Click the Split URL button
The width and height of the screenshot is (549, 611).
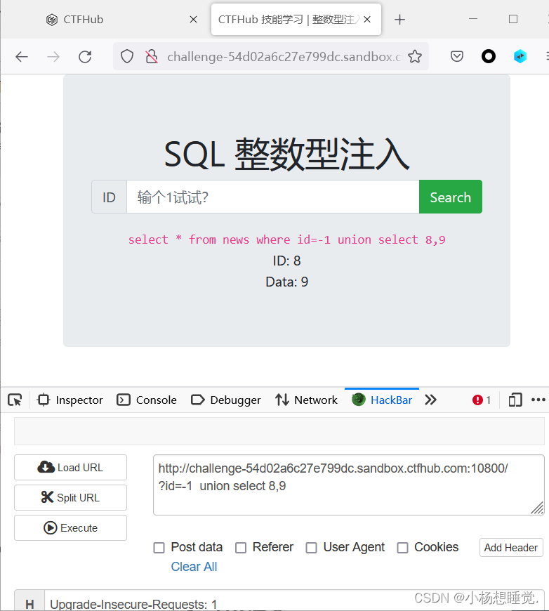coord(70,498)
